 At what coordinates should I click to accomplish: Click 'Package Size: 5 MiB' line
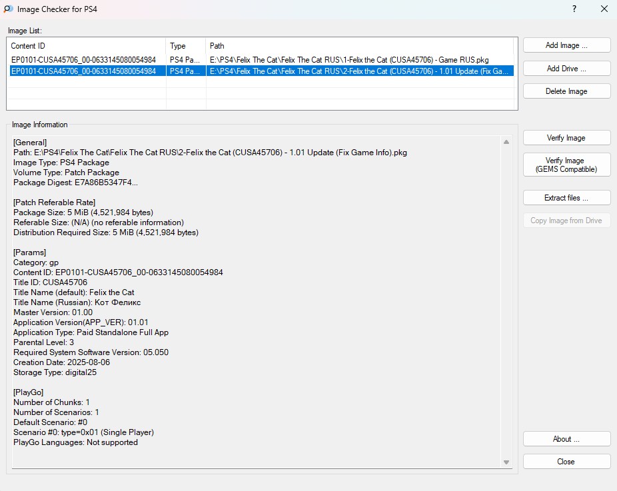tap(83, 213)
